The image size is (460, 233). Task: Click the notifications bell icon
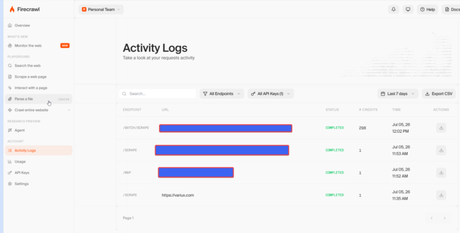click(x=394, y=10)
